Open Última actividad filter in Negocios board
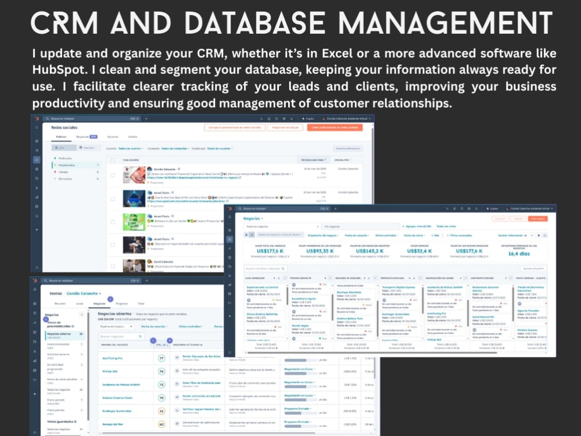581x436 pixels. pos(386,235)
